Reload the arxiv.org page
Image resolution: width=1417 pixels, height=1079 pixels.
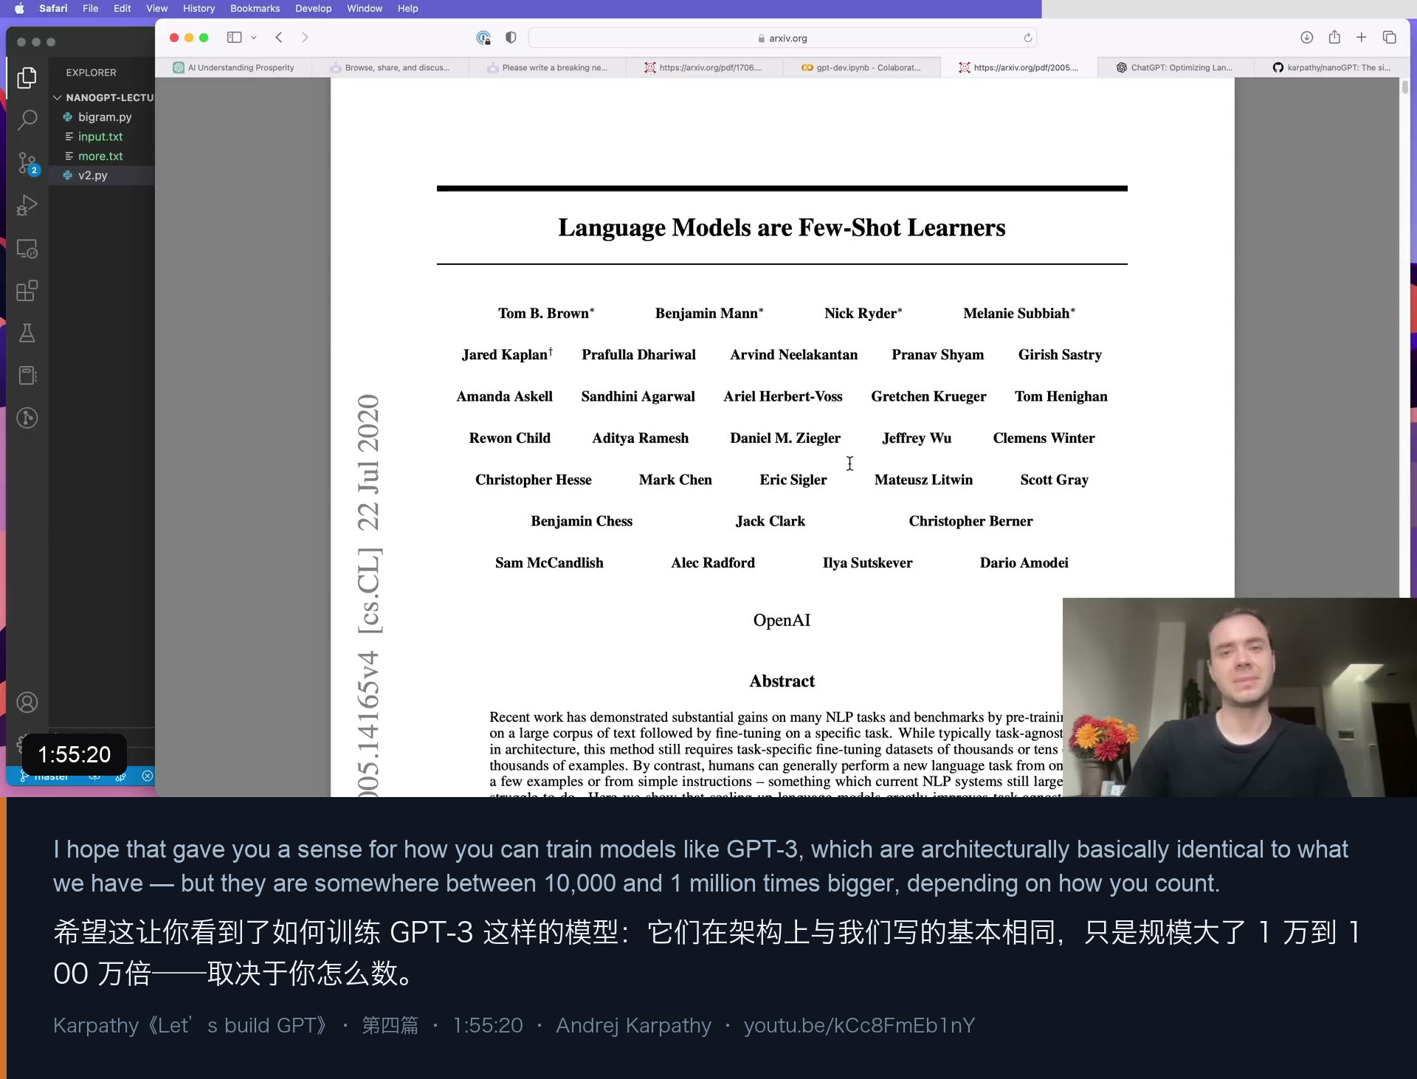coord(1027,38)
